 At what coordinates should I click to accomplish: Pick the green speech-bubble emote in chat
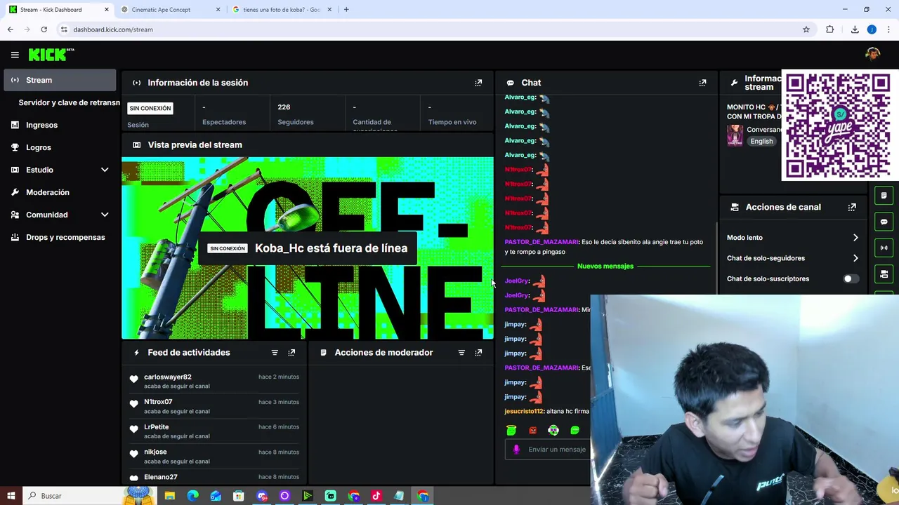pyautogui.click(x=575, y=430)
